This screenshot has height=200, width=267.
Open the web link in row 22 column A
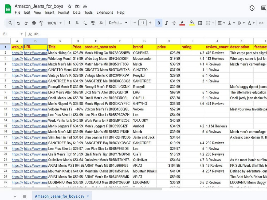tap(17, 166)
